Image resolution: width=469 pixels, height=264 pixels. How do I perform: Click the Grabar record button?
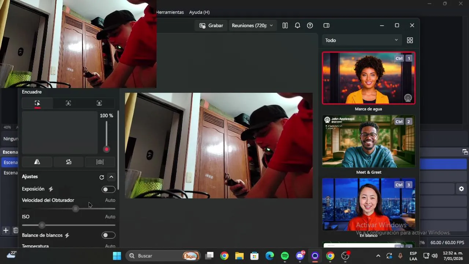pyautogui.click(x=211, y=25)
